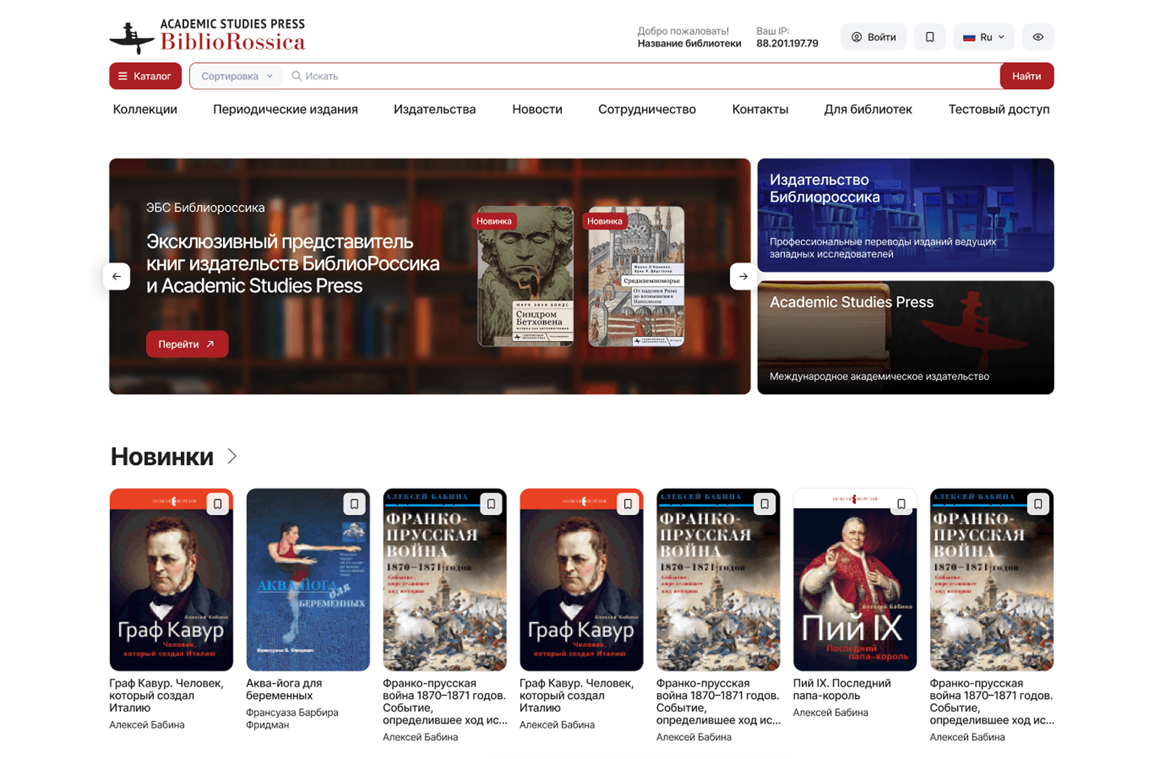Open Пий IX cover image
This screenshot has height=759, width=1165.
pyautogui.click(x=855, y=580)
